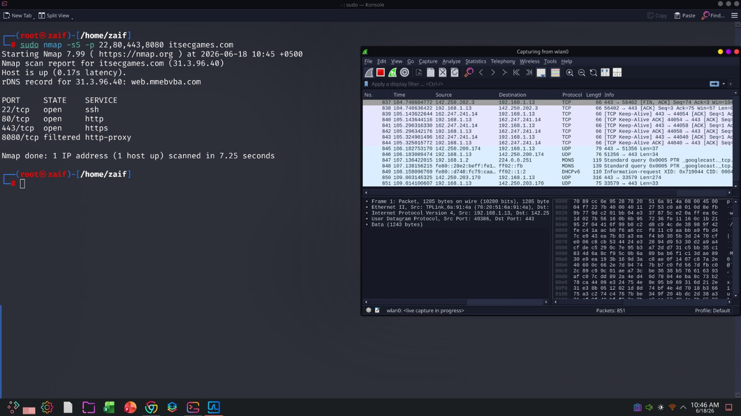Expand the Data (1243 bytes) row
Screen dimensions: 741x416
pos(367,224)
